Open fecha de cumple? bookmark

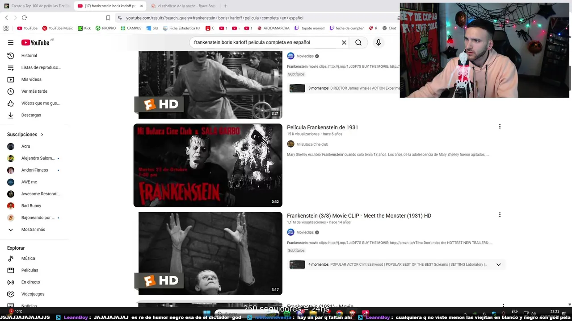(346, 28)
